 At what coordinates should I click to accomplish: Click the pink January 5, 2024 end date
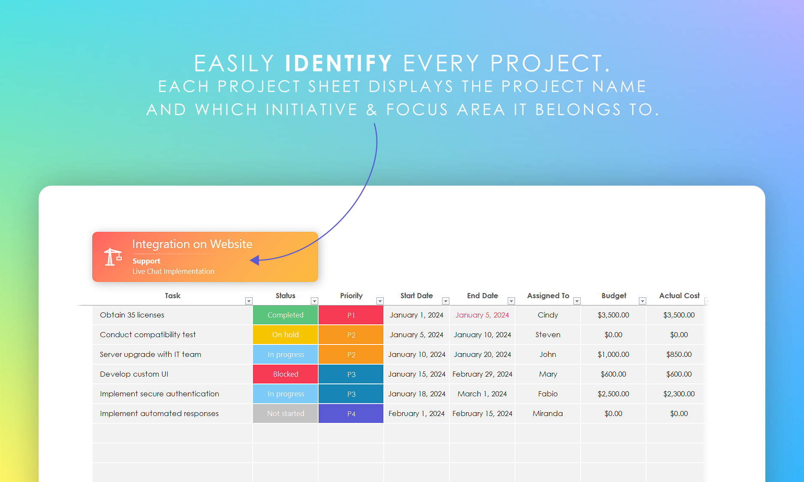[x=482, y=315]
